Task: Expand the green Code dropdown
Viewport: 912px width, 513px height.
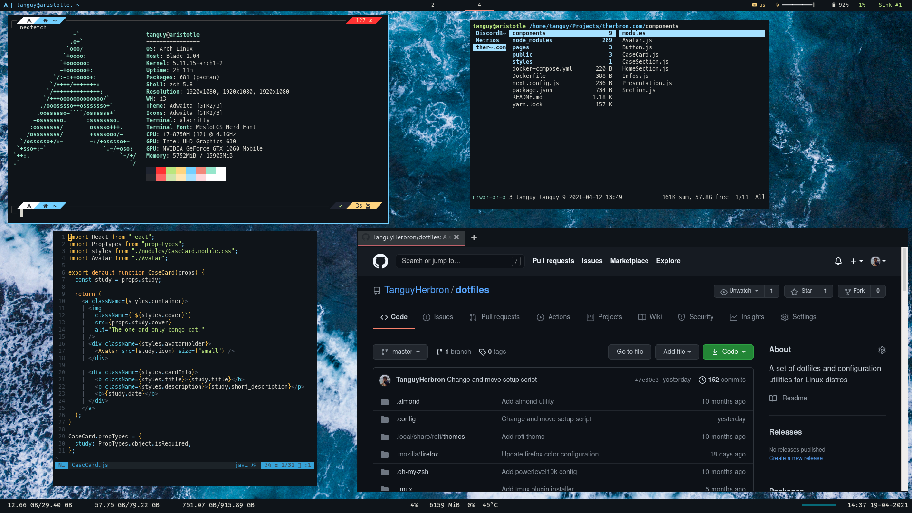Action: [x=728, y=352]
